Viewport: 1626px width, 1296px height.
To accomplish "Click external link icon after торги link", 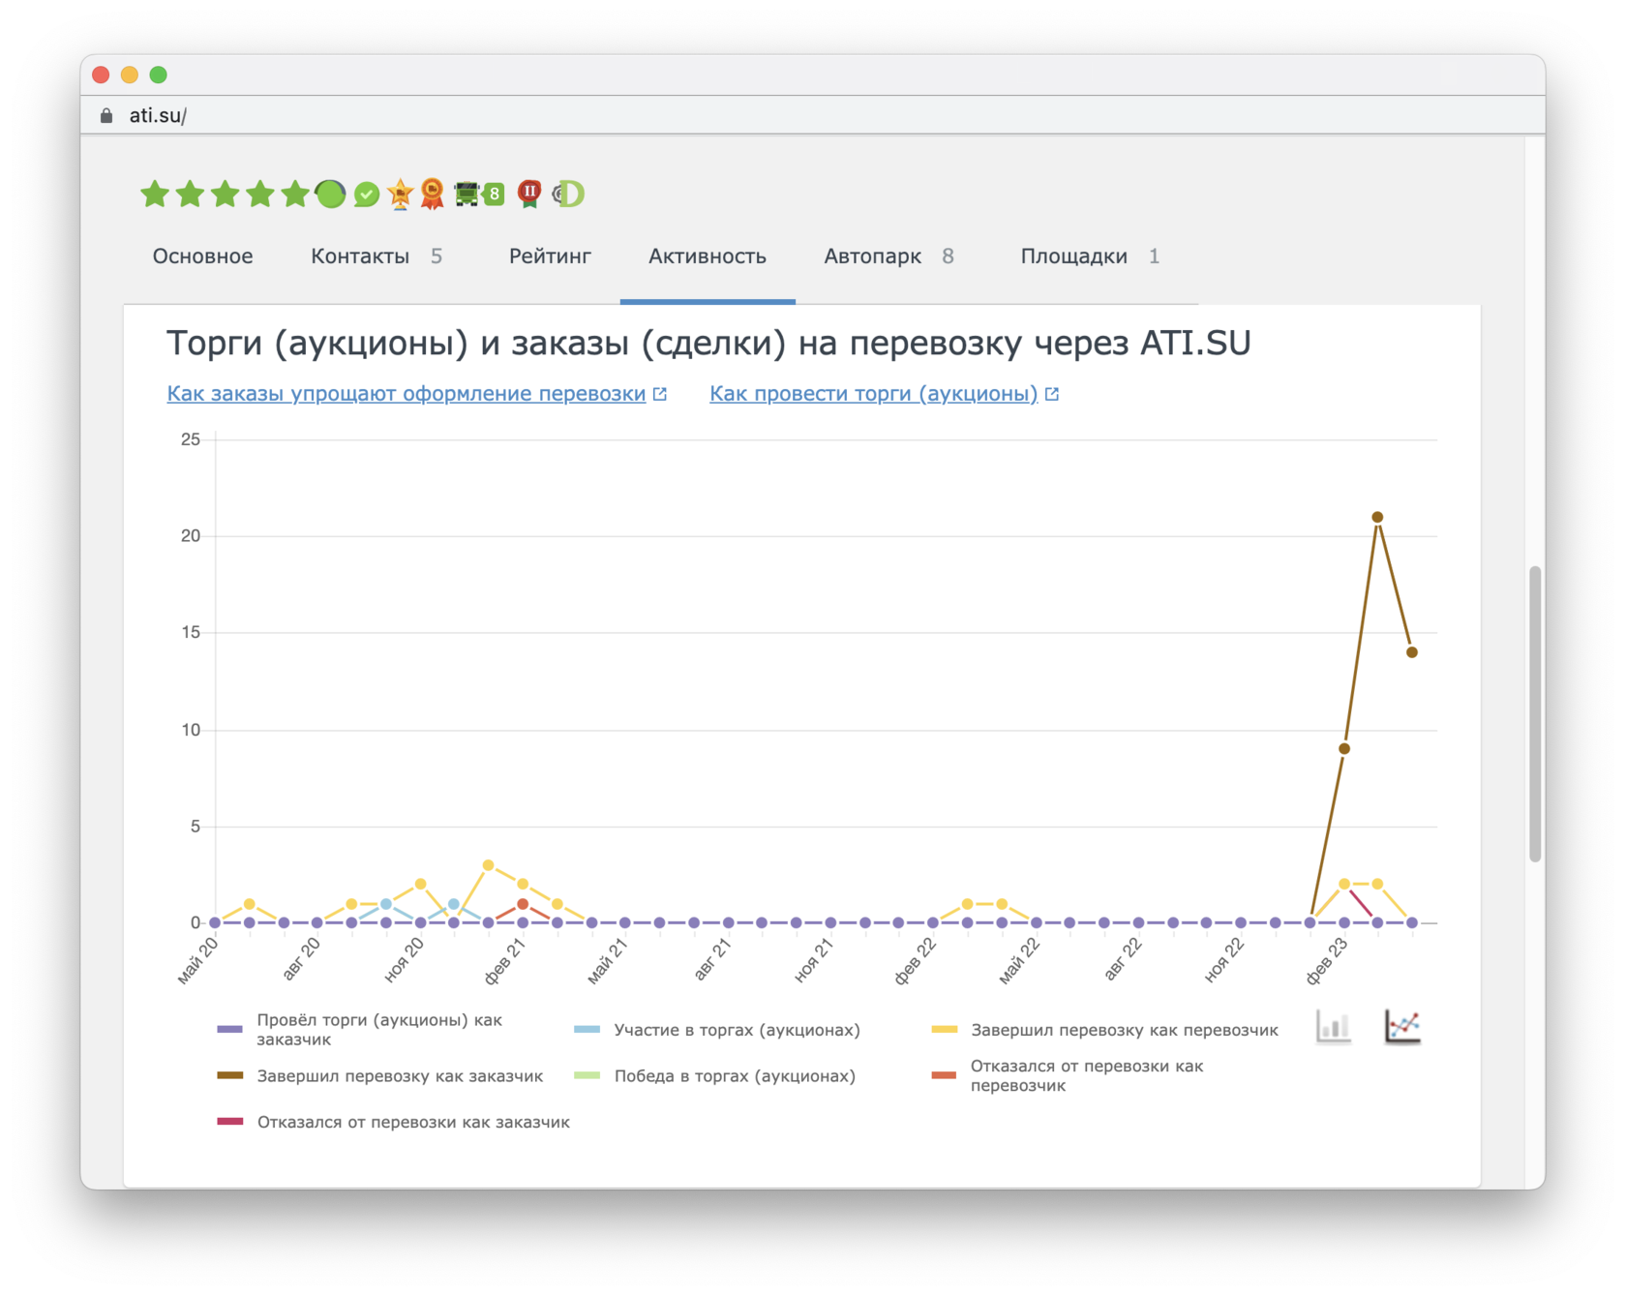I will 1052,394.
